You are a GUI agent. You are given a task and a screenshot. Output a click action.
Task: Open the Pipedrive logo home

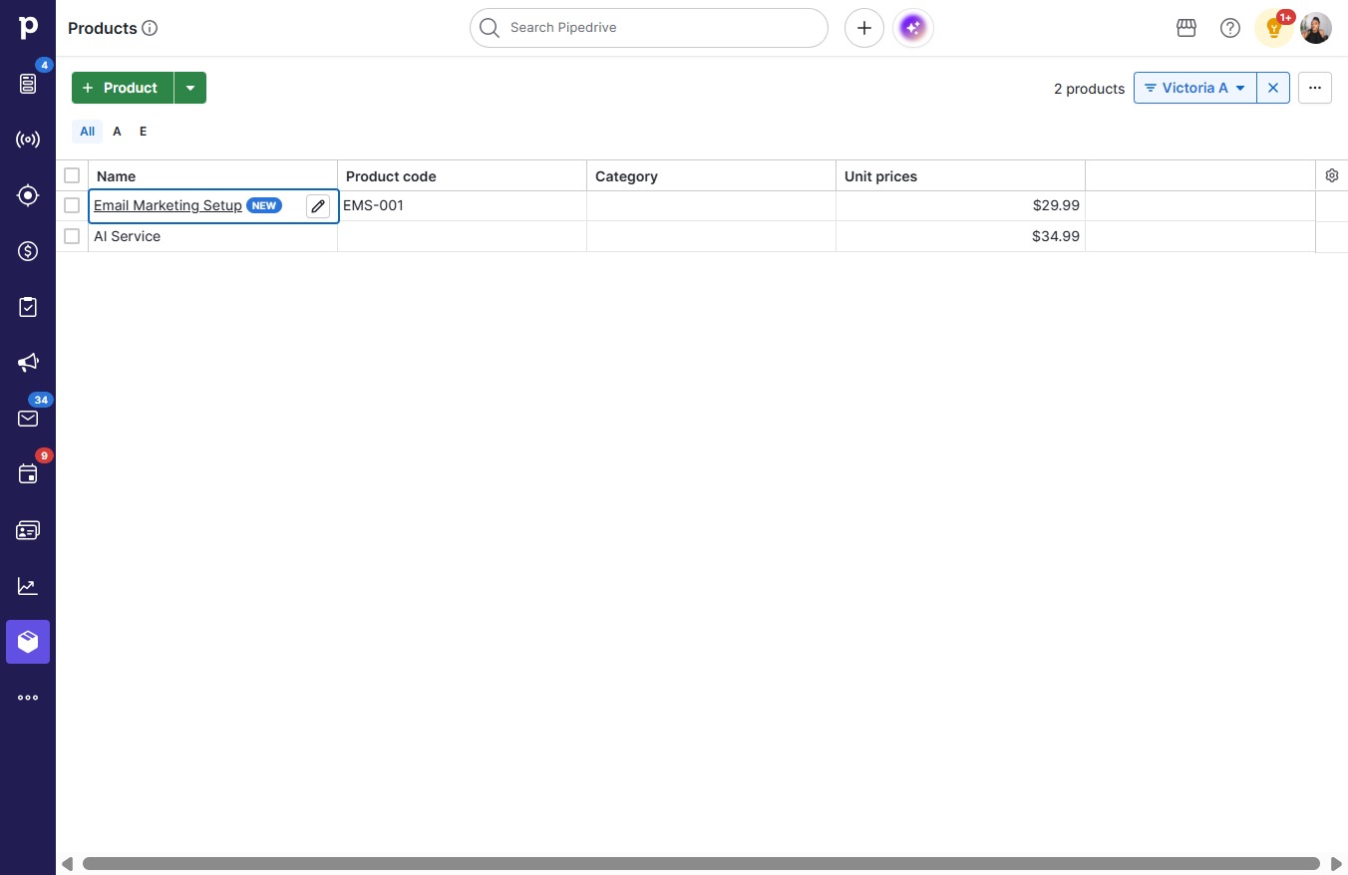pyautogui.click(x=28, y=28)
